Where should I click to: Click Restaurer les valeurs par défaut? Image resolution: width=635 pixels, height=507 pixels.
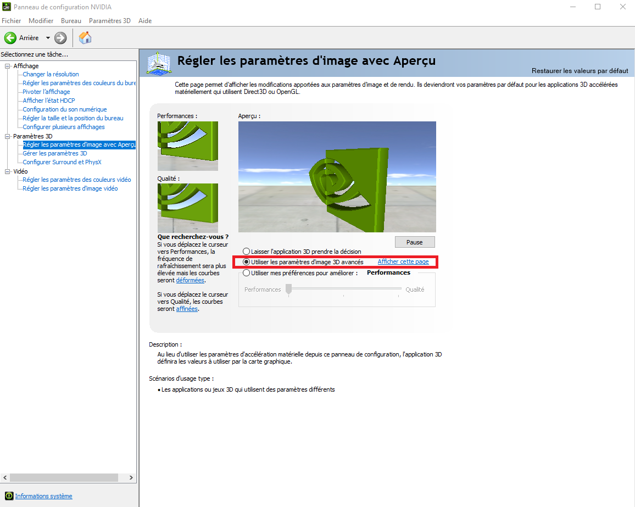tap(580, 71)
